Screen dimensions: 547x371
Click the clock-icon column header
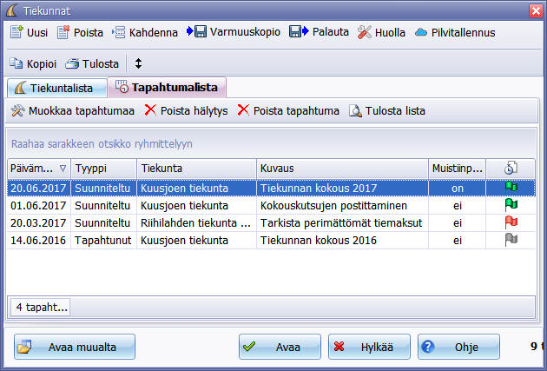coord(511,169)
